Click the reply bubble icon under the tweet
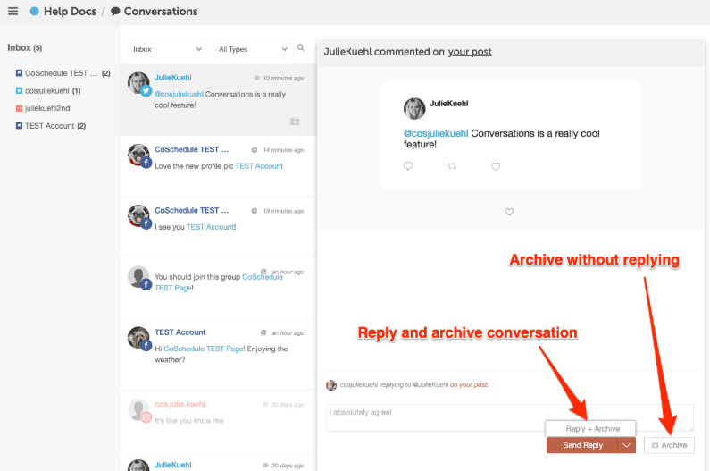The width and height of the screenshot is (710, 471). (408, 166)
